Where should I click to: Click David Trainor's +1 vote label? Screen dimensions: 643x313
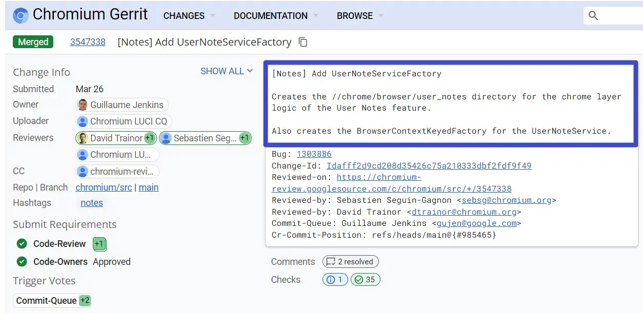(149, 138)
